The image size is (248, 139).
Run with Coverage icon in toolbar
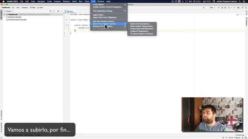click(226, 8)
